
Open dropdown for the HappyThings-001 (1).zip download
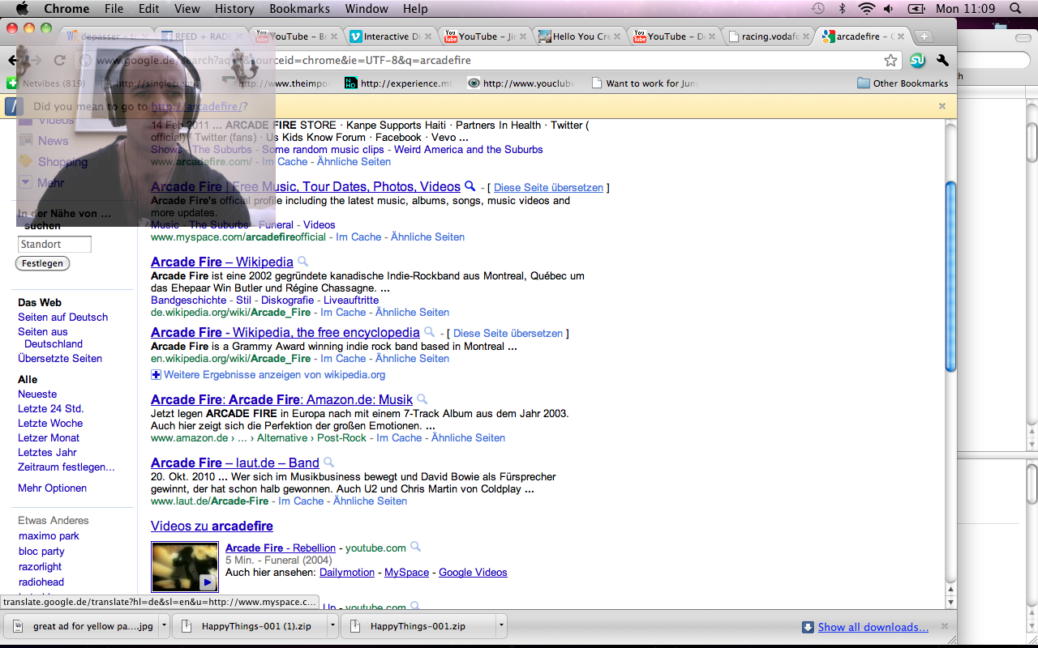pos(332,626)
